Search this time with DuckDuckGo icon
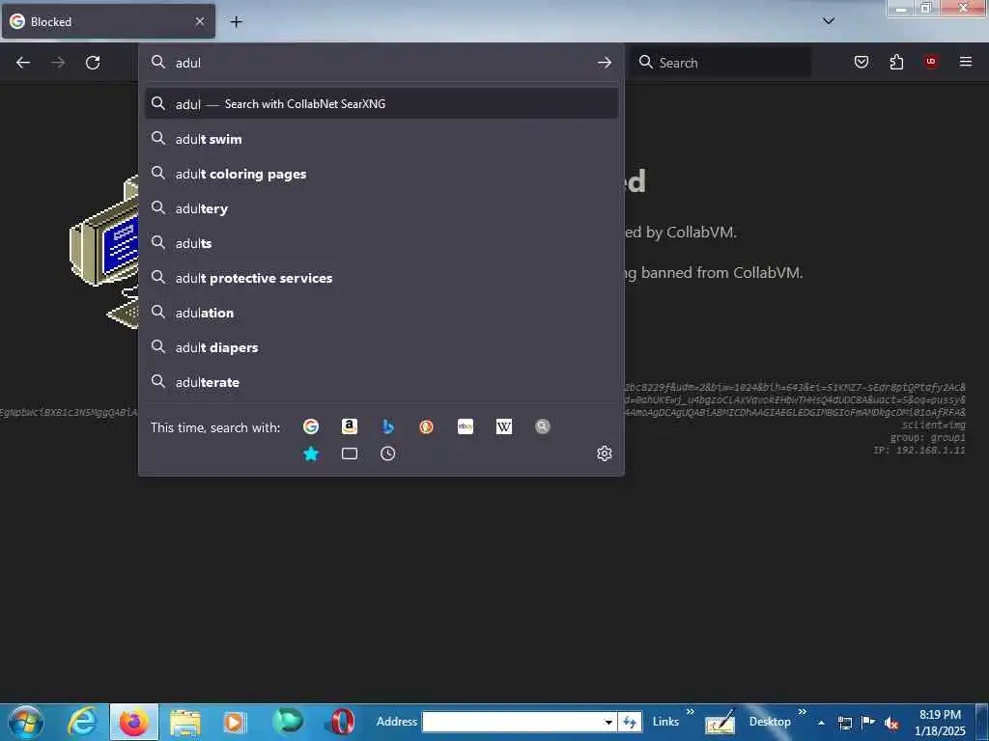 [x=426, y=426]
